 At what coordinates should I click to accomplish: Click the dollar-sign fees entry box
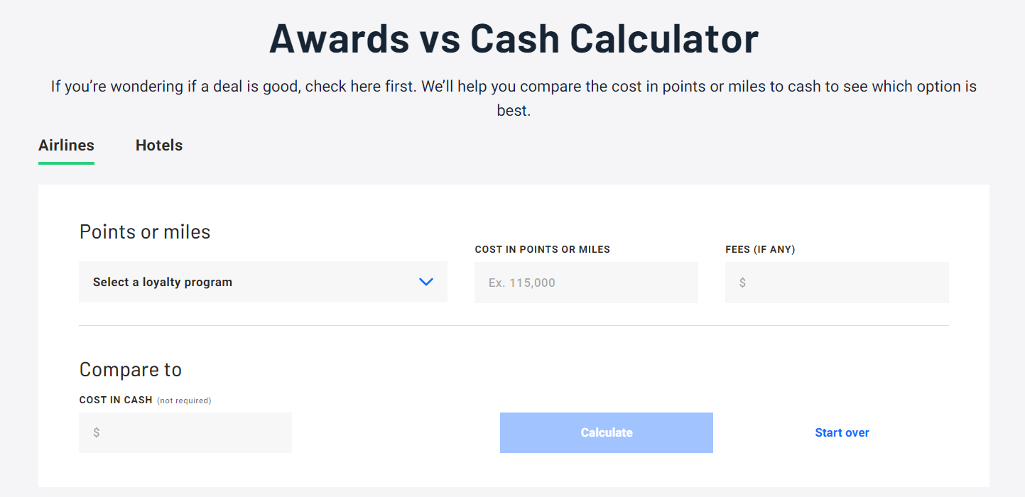pos(836,282)
